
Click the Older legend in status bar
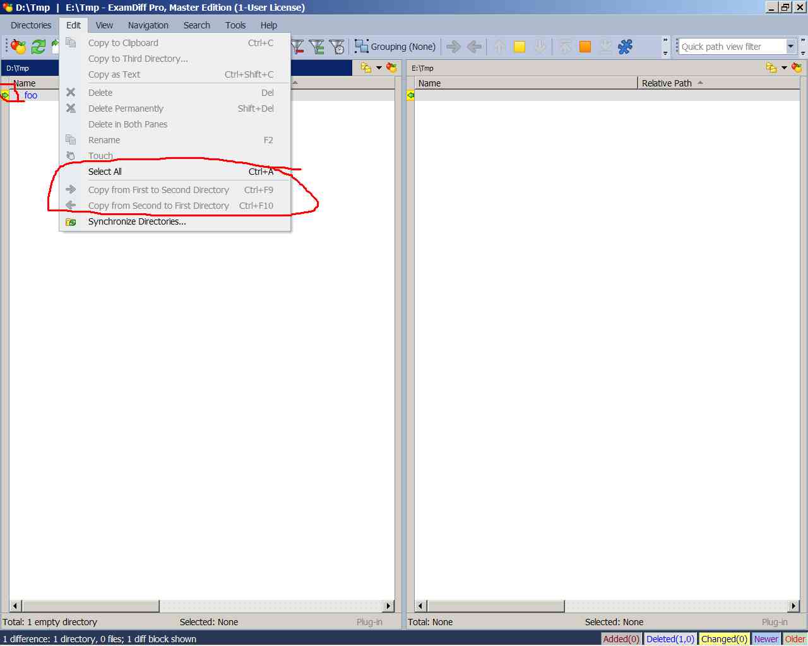tap(795, 639)
